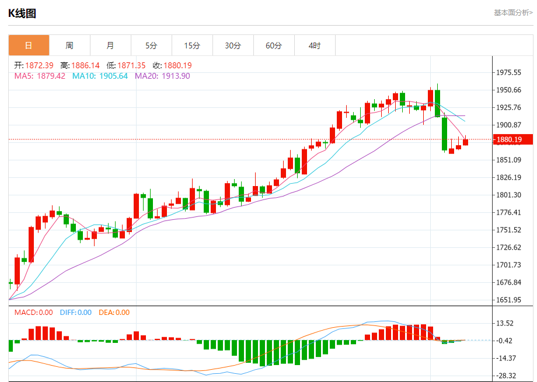Click the 1676.84 price axis label
537x382 pixels.
509,282
